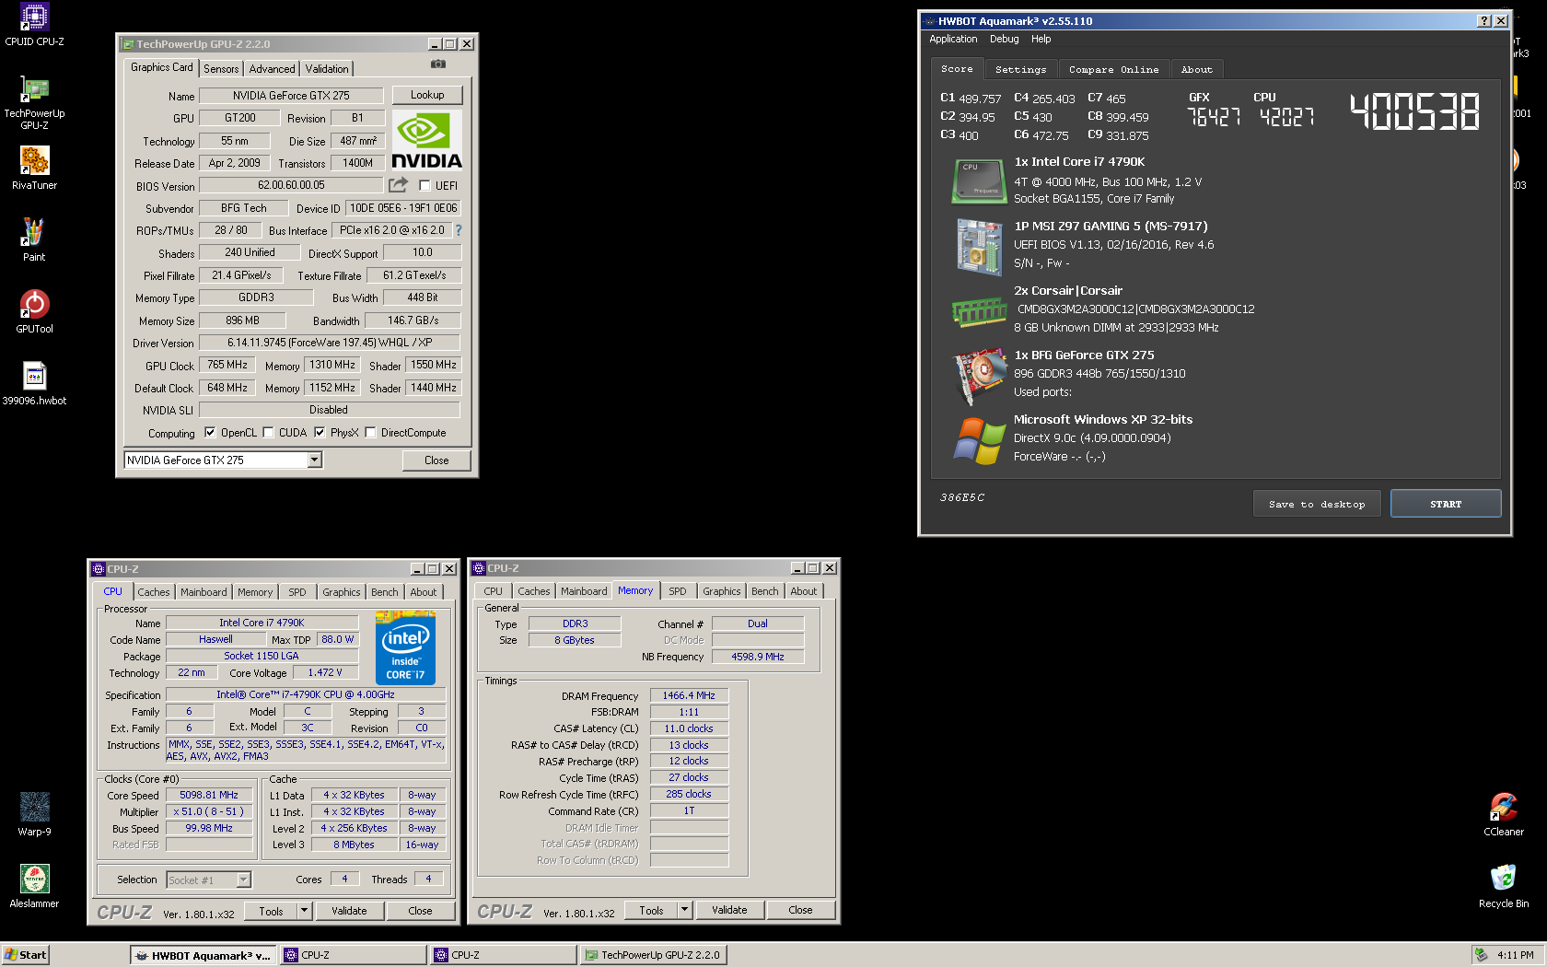Switch to HWBOT Aquamark taskbar button
Image resolution: width=1547 pixels, height=967 pixels.
point(203,955)
